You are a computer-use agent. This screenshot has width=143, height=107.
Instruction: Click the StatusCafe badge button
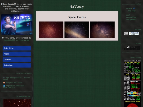pyautogui.click(x=134, y=33)
